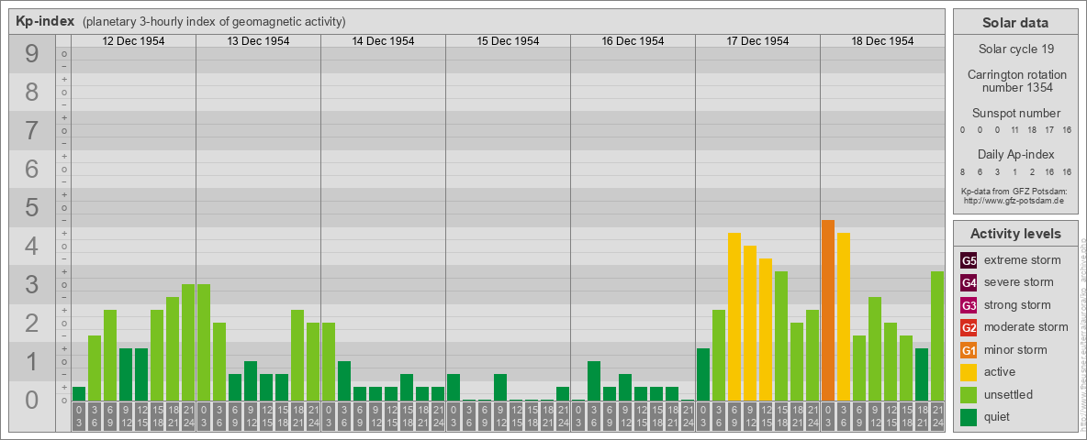The image size is (1087, 440).
Task: Click the Daily Ap-index value '8'
Action: [x=963, y=171]
